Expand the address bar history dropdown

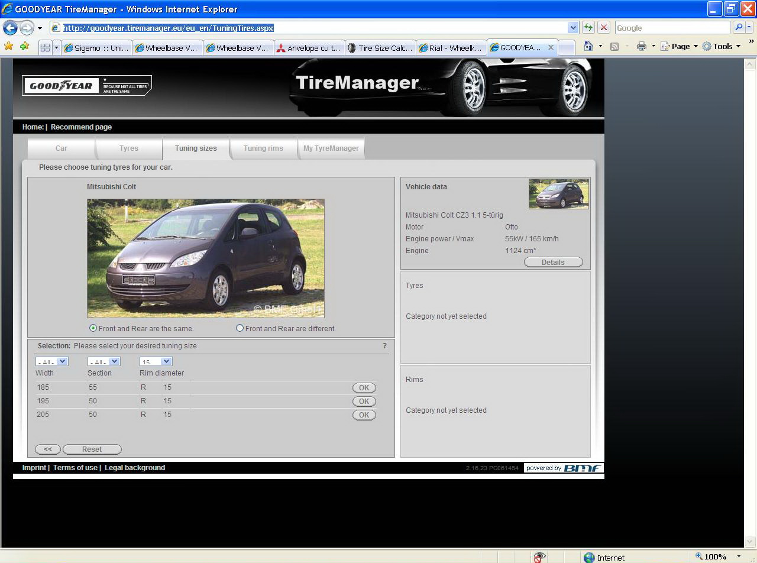pyautogui.click(x=573, y=28)
